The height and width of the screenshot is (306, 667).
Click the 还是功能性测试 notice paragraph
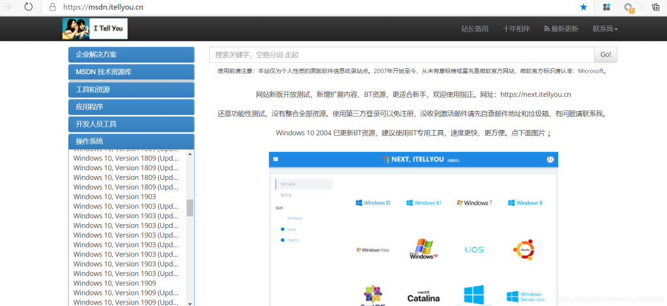click(x=413, y=114)
